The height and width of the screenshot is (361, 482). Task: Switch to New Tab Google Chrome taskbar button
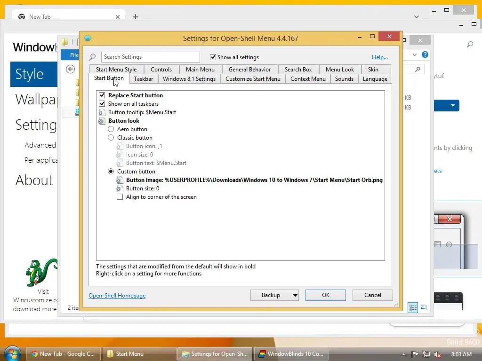tap(64, 354)
